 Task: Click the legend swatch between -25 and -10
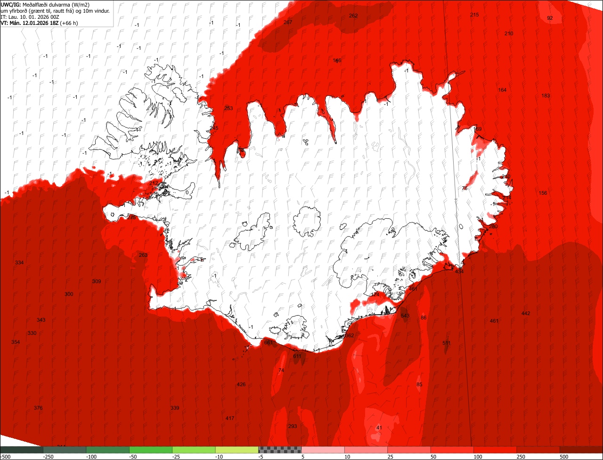click(x=194, y=449)
